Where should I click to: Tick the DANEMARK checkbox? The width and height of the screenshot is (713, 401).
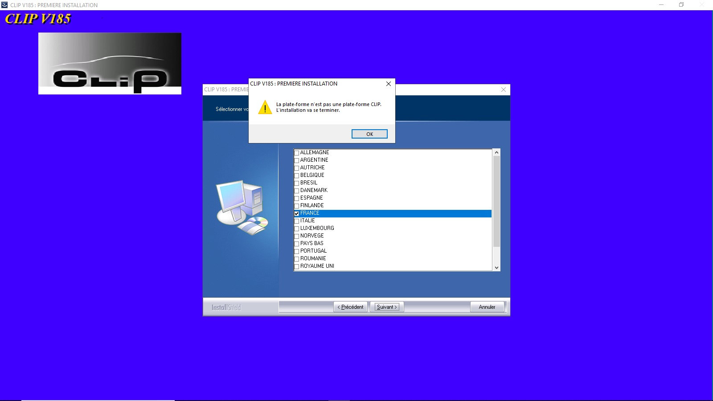pos(297,191)
